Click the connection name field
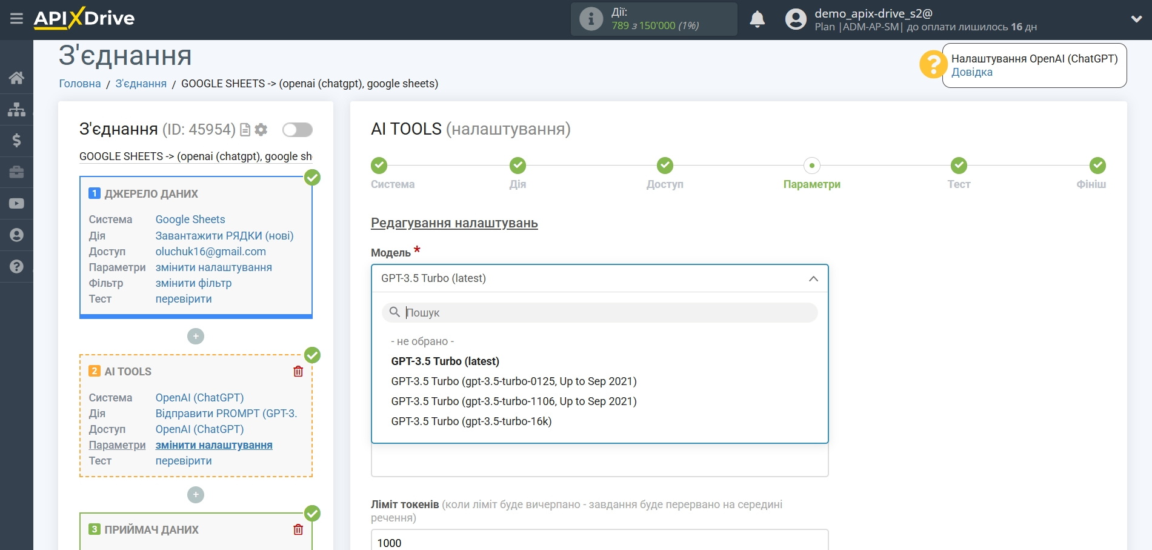Viewport: 1152px width, 550px height. click(x=196, y=156)
